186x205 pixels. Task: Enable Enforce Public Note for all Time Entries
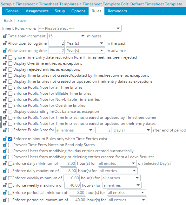click(x=10, y=87)
